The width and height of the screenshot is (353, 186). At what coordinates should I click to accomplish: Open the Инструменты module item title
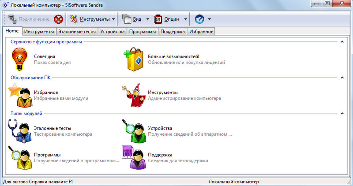(x=163, y=93)
